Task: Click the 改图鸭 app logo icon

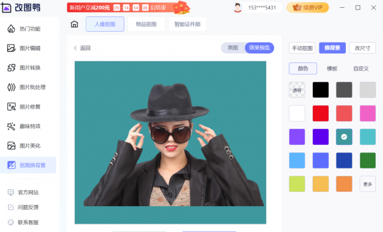Action: click(6, 7)
